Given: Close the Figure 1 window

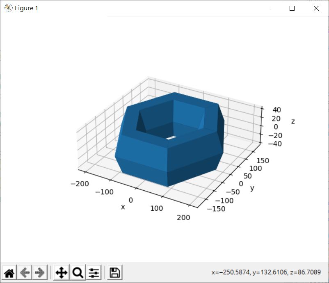Looking at the screenshot, I should [316, 8].
